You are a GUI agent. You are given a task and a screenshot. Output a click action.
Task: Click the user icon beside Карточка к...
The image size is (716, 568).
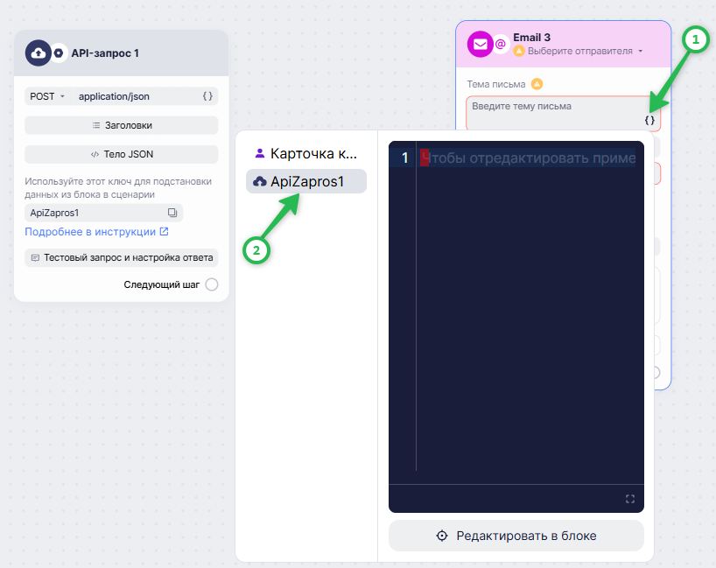[260, 153]
